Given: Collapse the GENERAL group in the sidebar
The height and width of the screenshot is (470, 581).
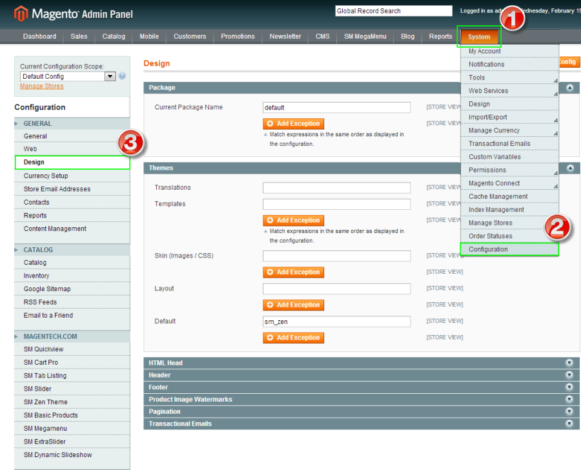Looking at the screenshot, I should [72, 123].
